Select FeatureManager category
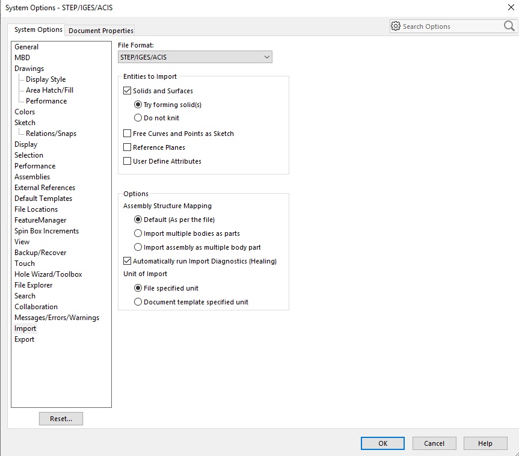Screen dimensions: 519x456 point(40,220)
